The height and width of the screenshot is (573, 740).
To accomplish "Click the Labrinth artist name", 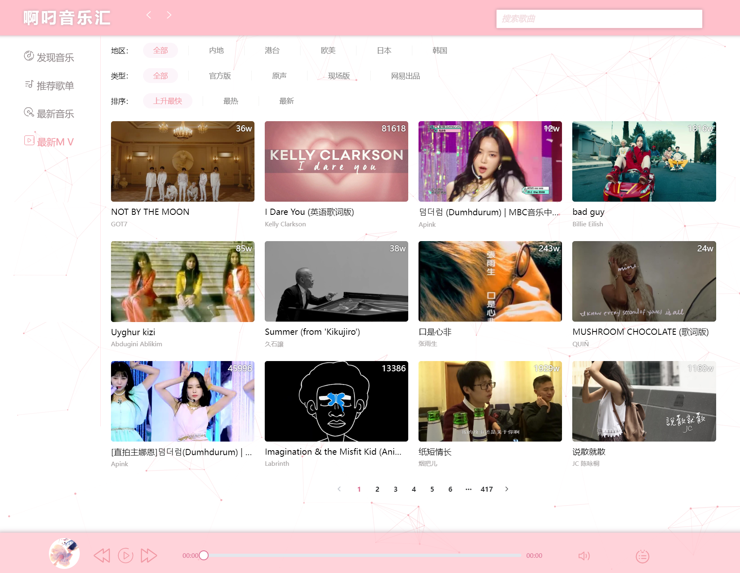I will point(277,464).
